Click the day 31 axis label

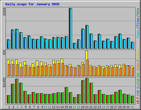132,107
